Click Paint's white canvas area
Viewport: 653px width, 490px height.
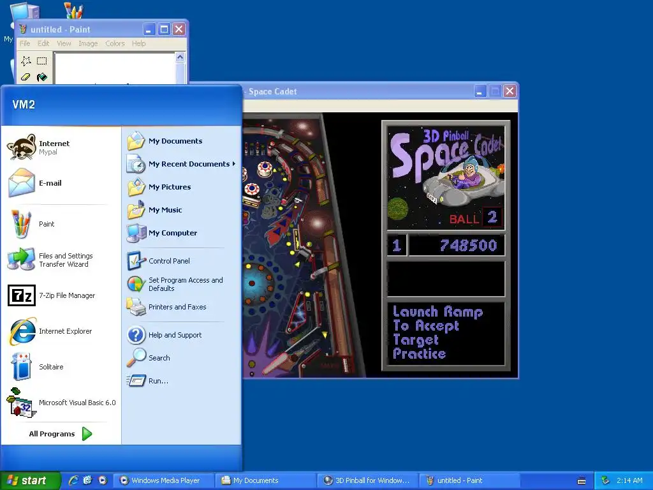pyautogui.click(x=115, y=68)
